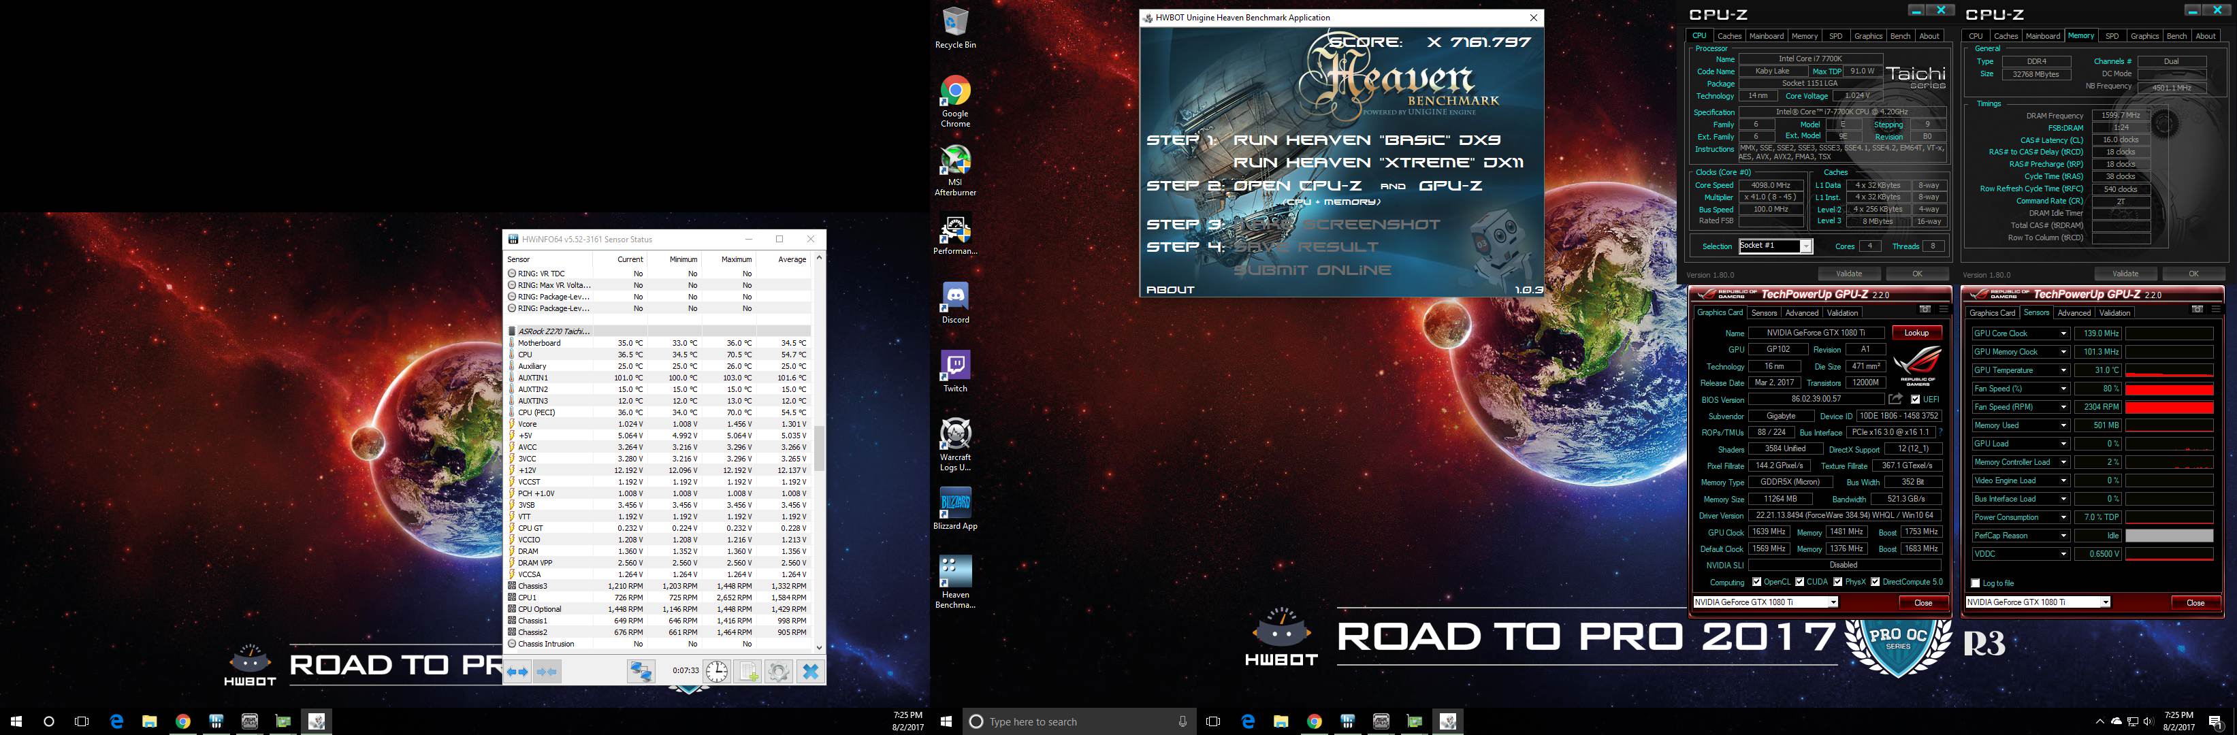
Task: Switch to SPD tab in right CPU-Z window
Action: (2112, 37)
